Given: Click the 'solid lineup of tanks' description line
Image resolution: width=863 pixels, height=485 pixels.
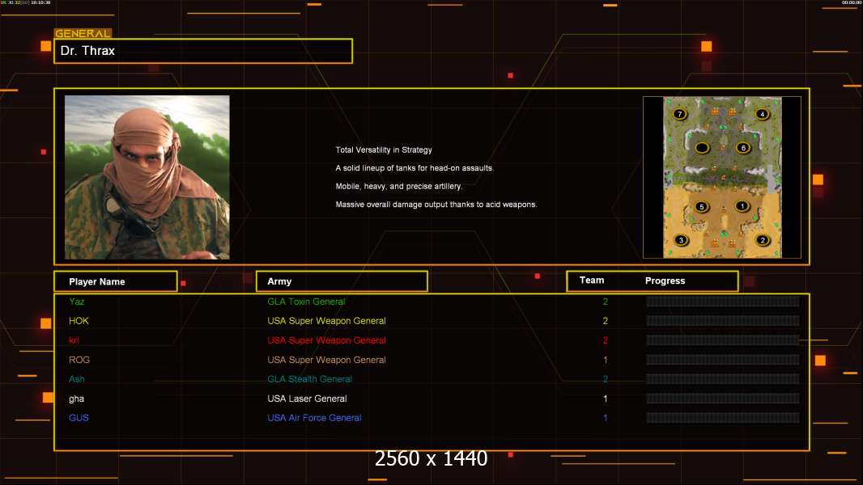Looking at the screenshot, I should [x=414, y=168].
